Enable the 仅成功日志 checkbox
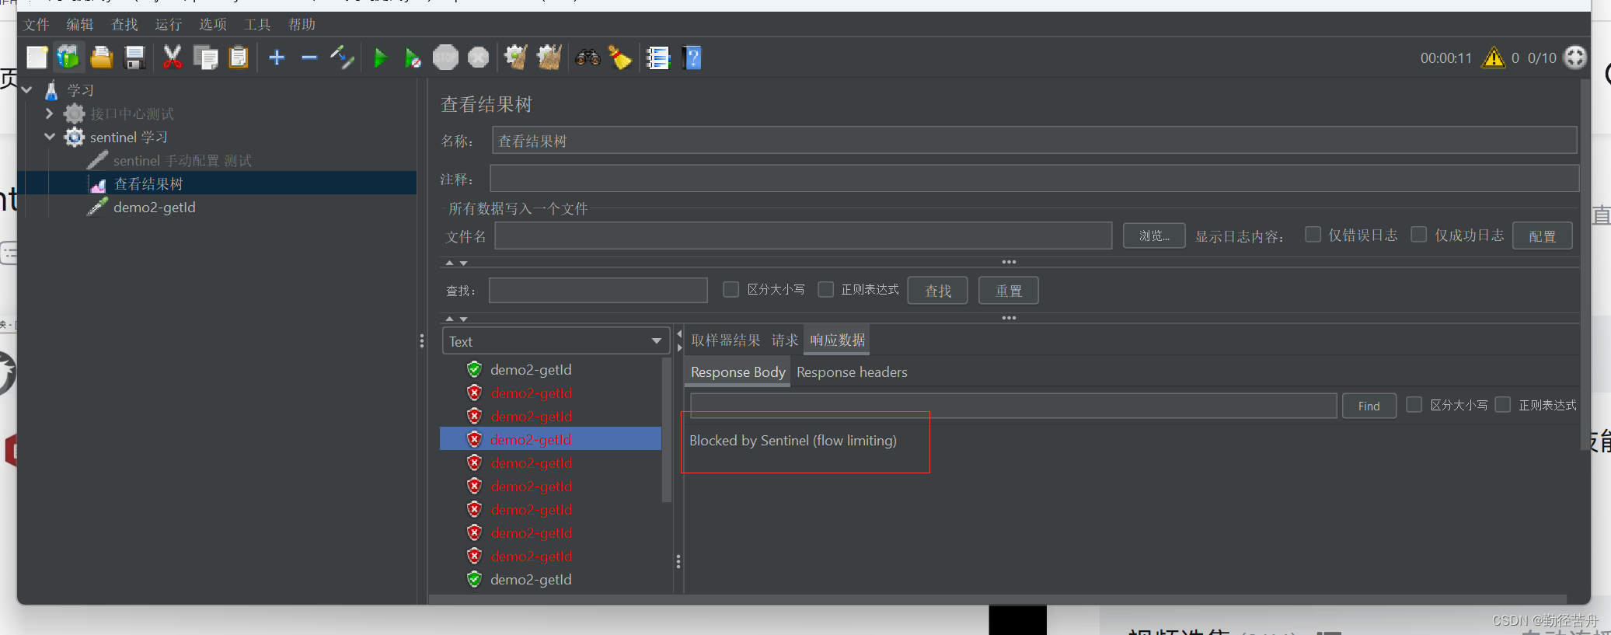 click(x=1419, y=234)
